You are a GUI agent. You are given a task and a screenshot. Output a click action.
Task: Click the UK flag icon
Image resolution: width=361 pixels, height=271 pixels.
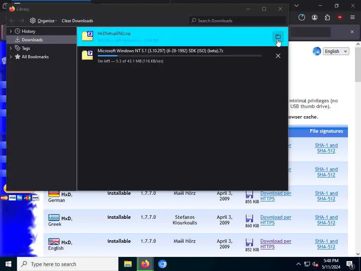54,242
